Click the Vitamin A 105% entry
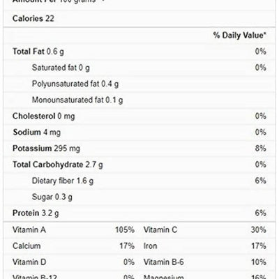 [x=73, y=229]
